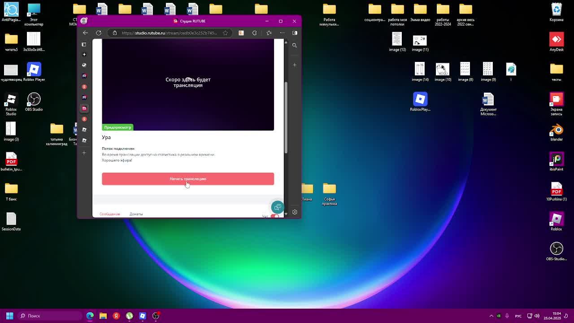Open OBS Studio from taskbar
This screenshot has height=323, width=574.
pyautogui.click(x=156, y=316)
